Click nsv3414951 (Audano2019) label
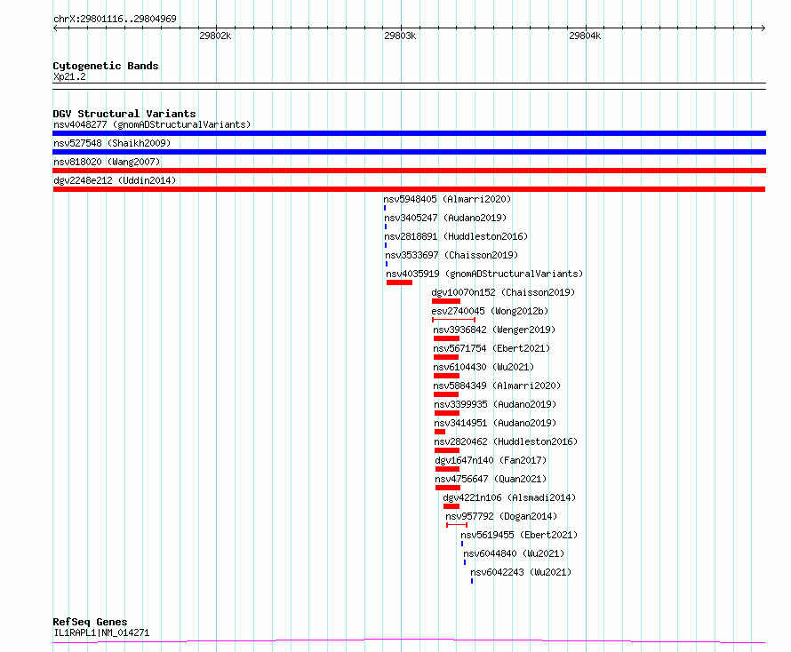The image size is (791, 652). click(495, 423)
